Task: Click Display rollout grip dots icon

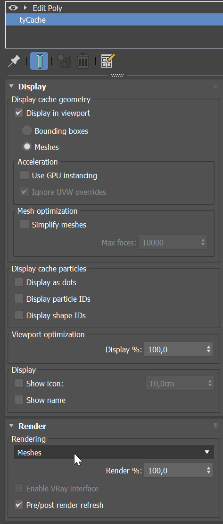Action: tap(216, 86)
